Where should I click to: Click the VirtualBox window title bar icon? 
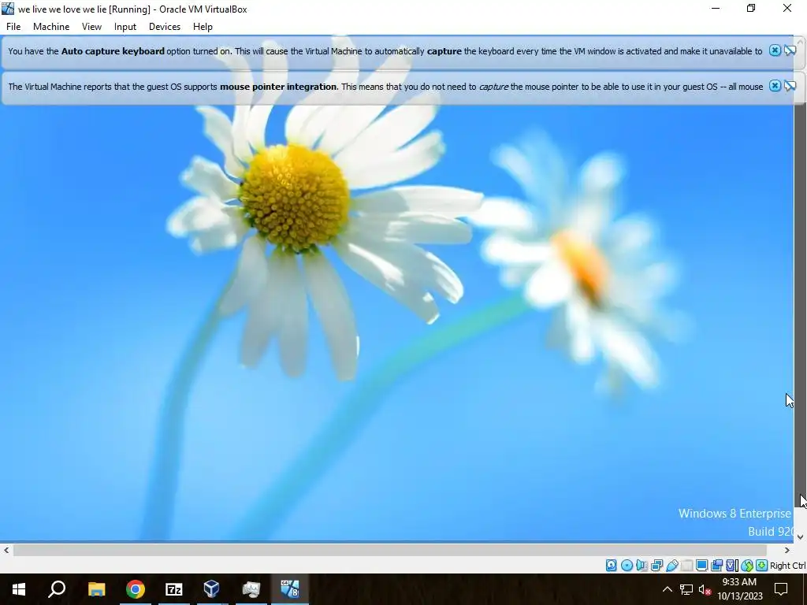pos(8,9)
